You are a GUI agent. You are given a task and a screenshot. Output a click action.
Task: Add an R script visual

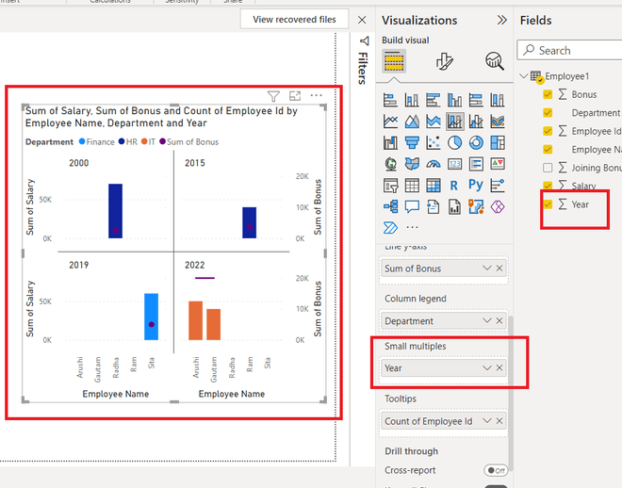[x=454, y=186]
